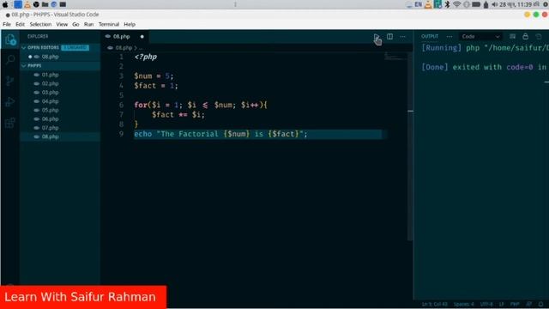Open the Explorer view in activity bar
Viewport: 549px width, 309px height.
[10, 40]
